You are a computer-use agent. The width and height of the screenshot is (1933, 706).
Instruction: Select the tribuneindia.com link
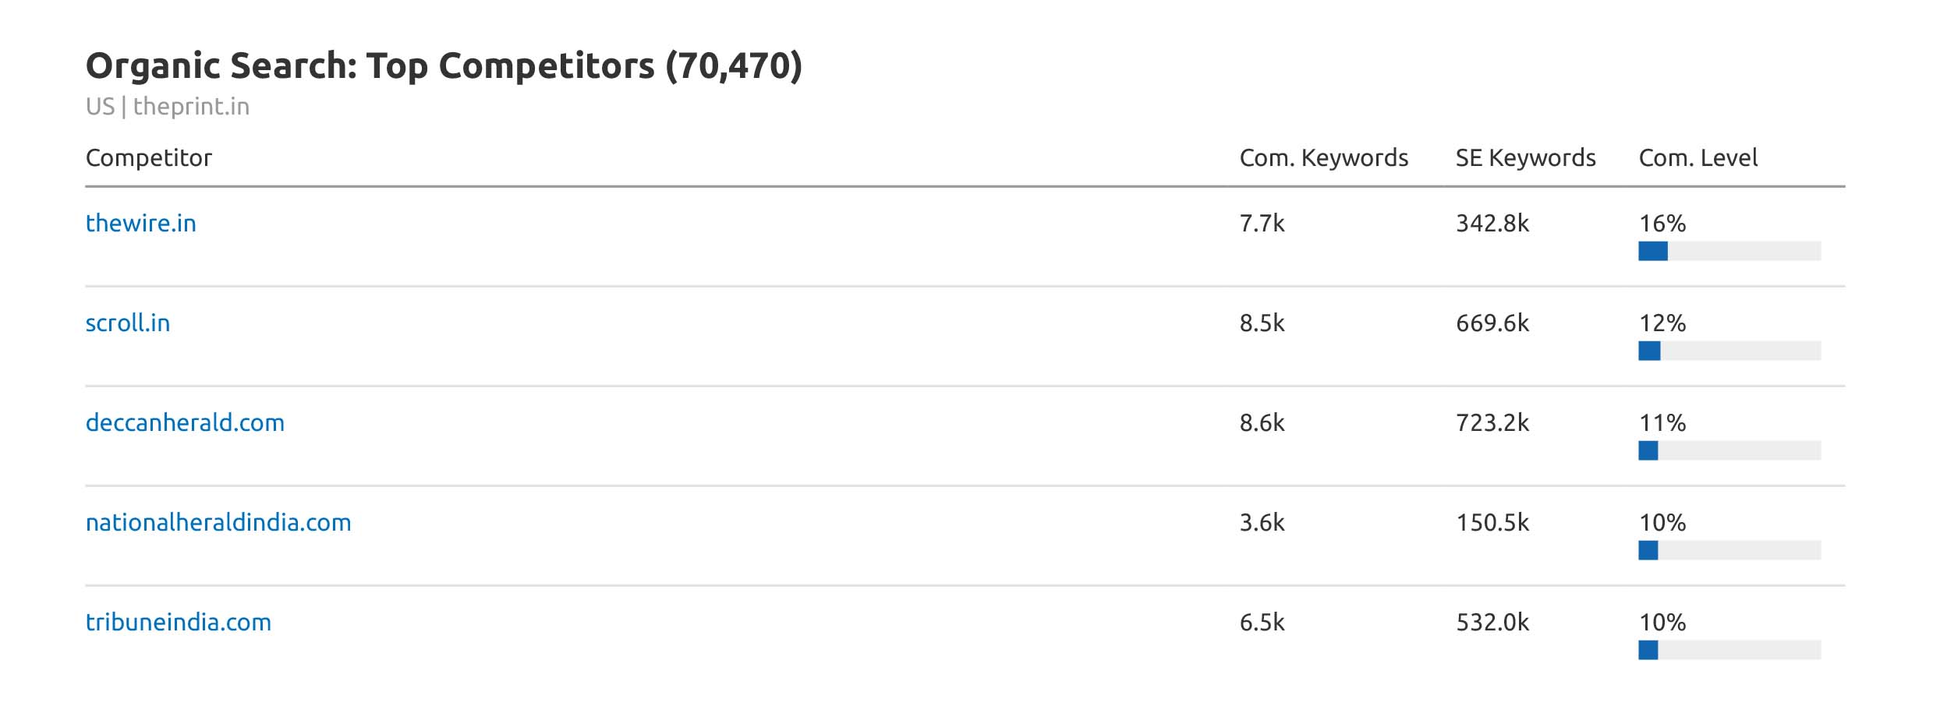click(179, 623)
